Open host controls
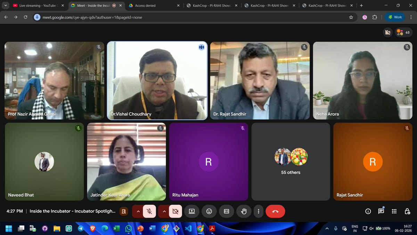 point(407,211)
